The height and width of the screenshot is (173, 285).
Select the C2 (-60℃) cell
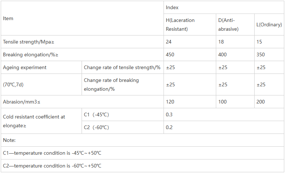click(96, 127)
